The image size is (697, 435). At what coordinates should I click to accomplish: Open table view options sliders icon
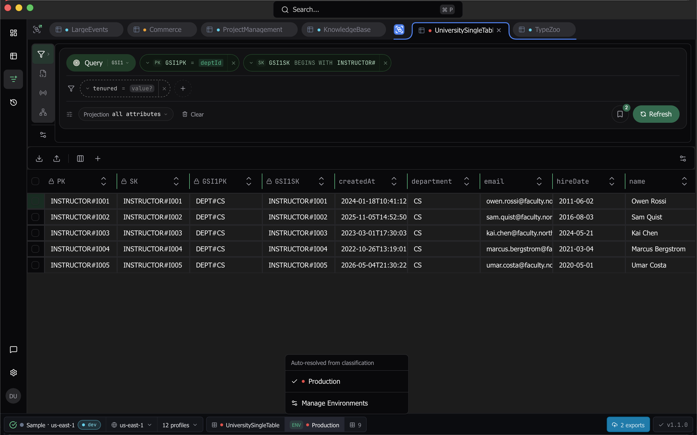[683, 159]
